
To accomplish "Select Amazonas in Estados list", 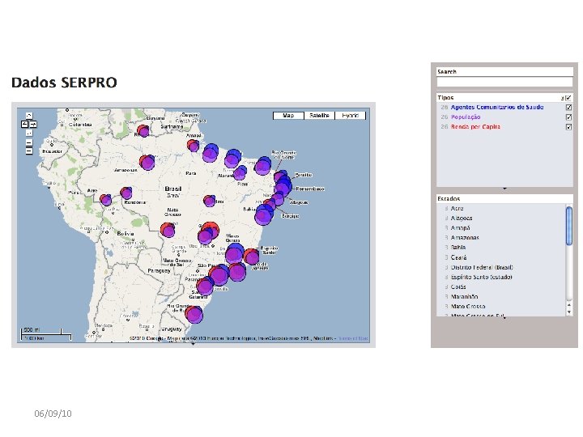I will pos(465,237).
